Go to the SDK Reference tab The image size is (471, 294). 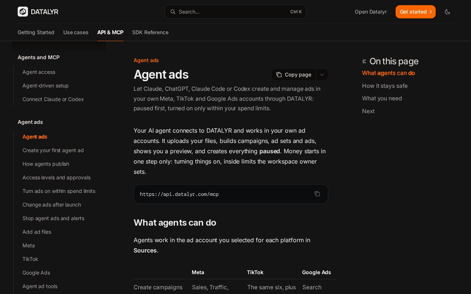150,32
